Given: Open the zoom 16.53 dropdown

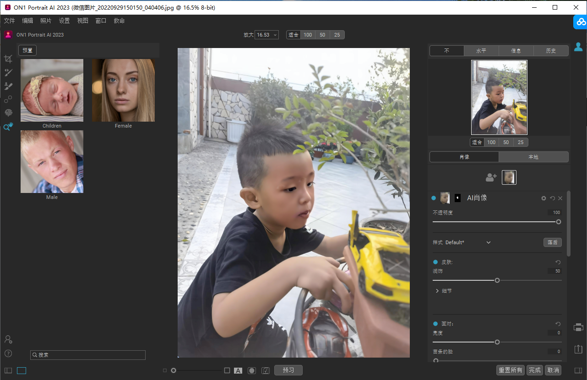Looking at the screenshot, I should [267, 35].
